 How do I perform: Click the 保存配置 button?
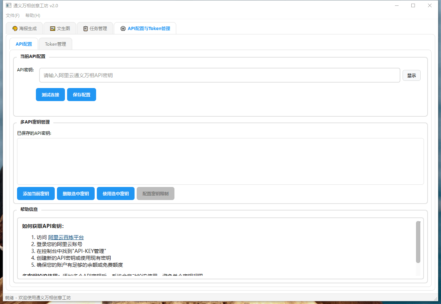pos(82,95)
